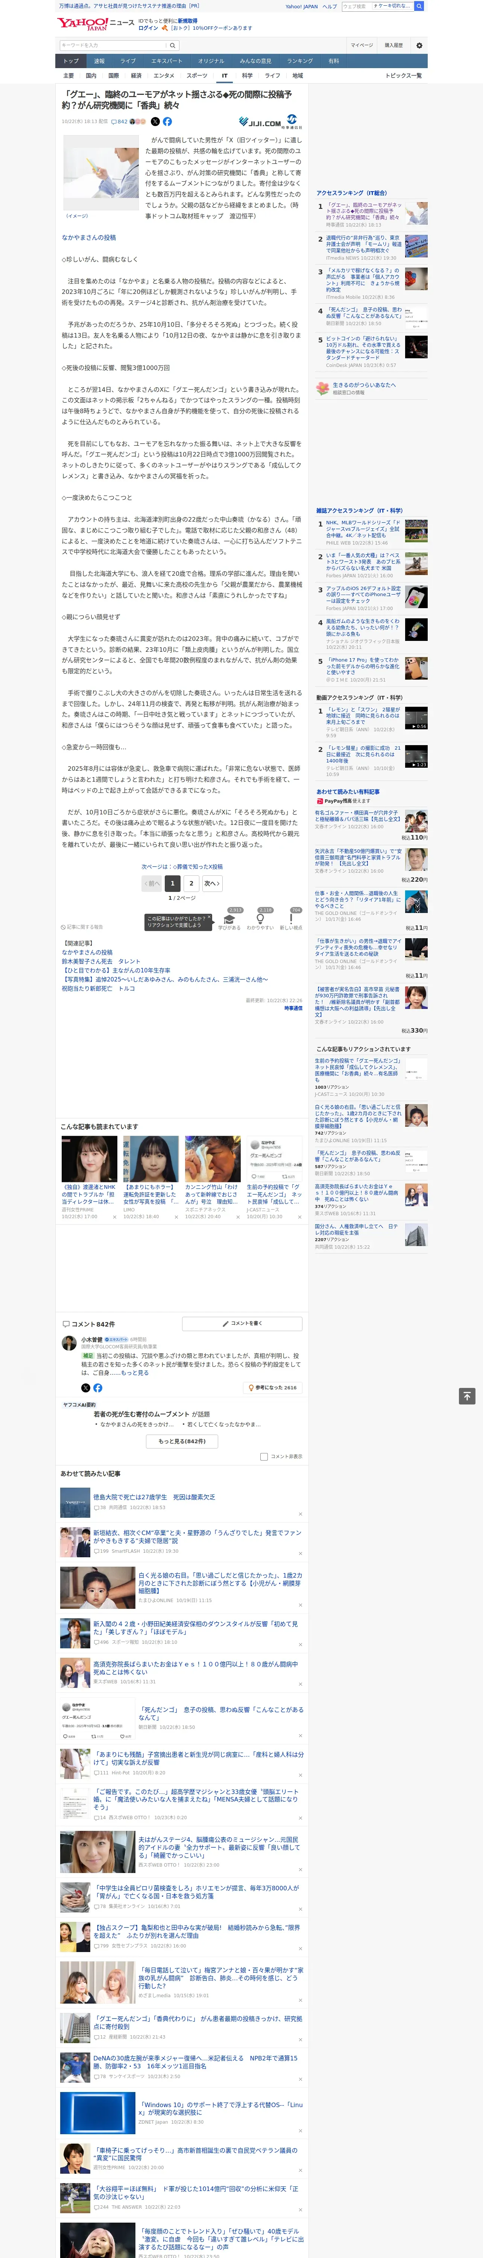Image resolution: width=483 pixels, height=2258 pixels.
Task: Share the article on Facebook below the headline
Action: pos(167,122)
